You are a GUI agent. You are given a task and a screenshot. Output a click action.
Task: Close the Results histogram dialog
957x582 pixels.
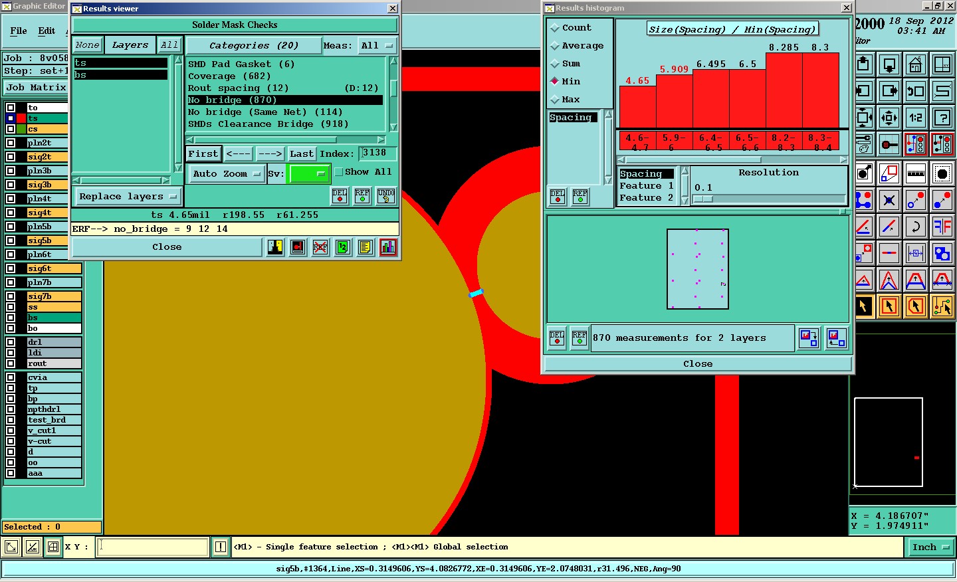pyautogui.click(x=698, y=364)
